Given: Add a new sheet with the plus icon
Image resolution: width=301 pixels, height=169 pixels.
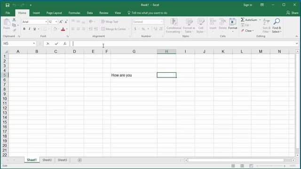Looking at the screenshot, I should 79,160.
